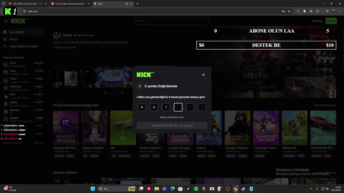Bookmark this page with the star icon
The image size is (344, 193).
click(289, 11)
